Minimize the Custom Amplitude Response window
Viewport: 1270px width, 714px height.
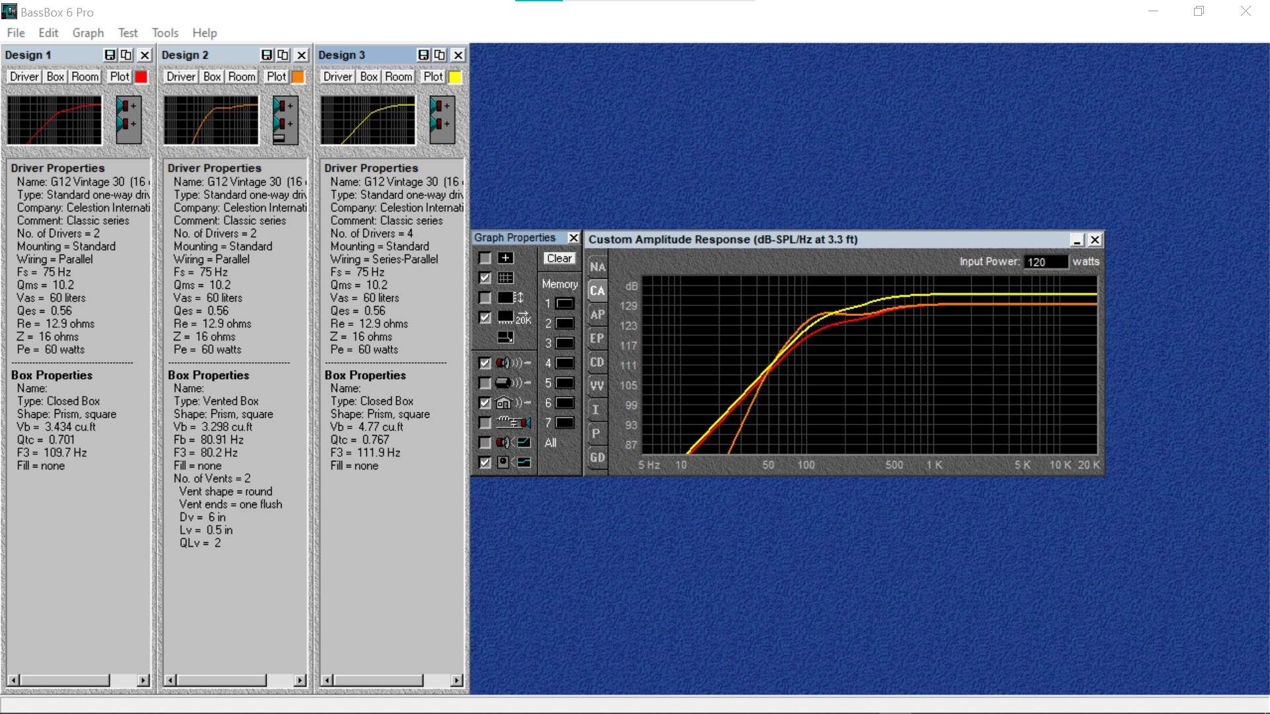point(1077,239)
